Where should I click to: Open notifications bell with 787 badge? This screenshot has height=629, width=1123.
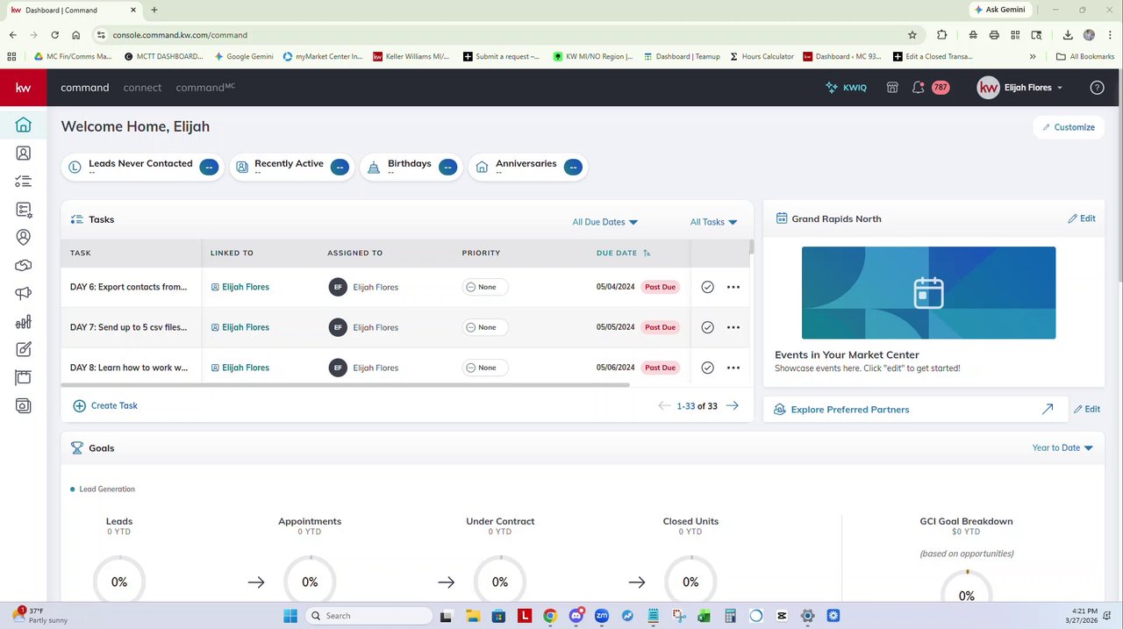(918, 88)
